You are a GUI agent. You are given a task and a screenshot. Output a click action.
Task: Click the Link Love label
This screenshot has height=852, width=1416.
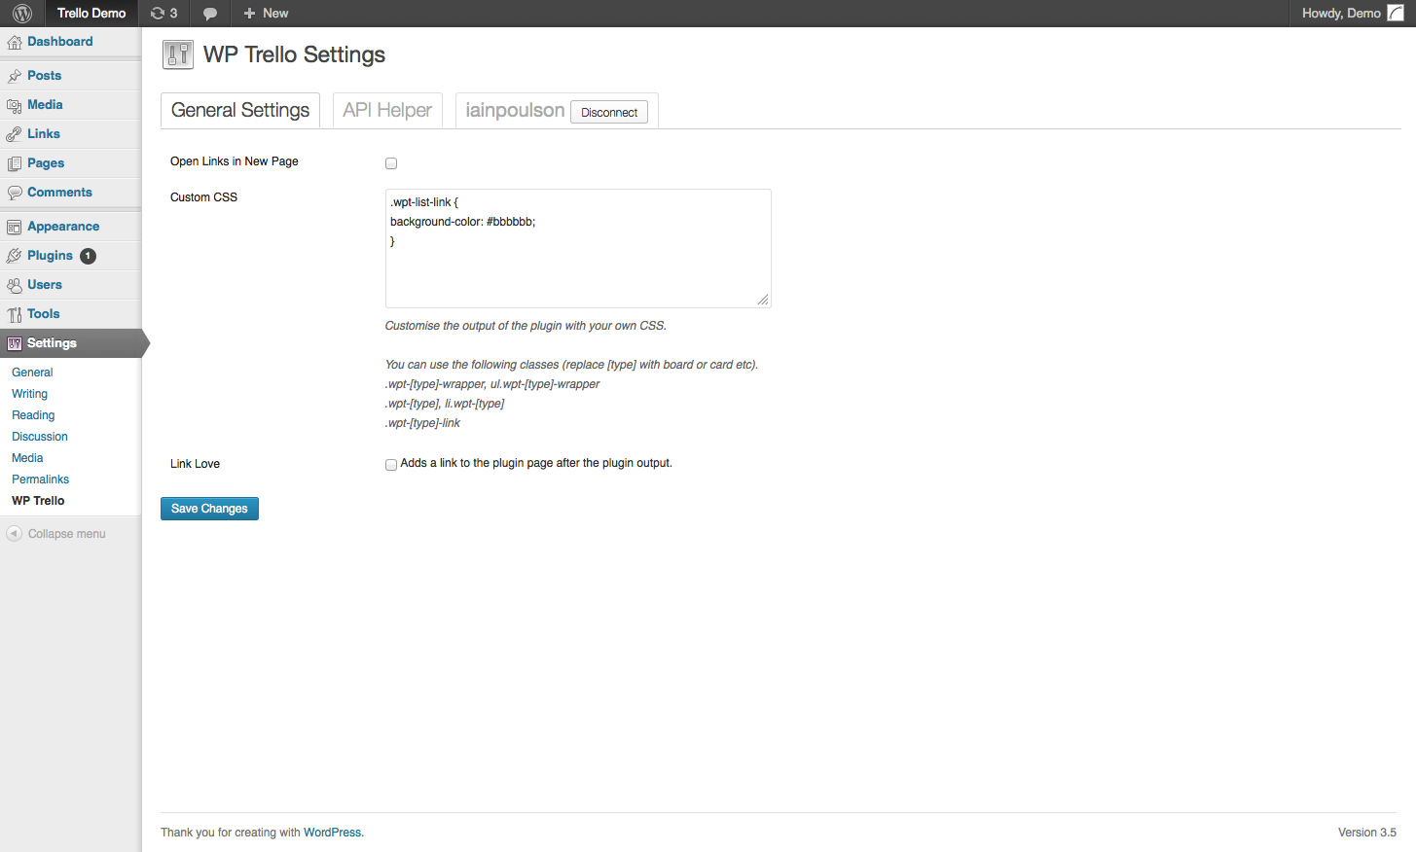[x=195, y=464]
